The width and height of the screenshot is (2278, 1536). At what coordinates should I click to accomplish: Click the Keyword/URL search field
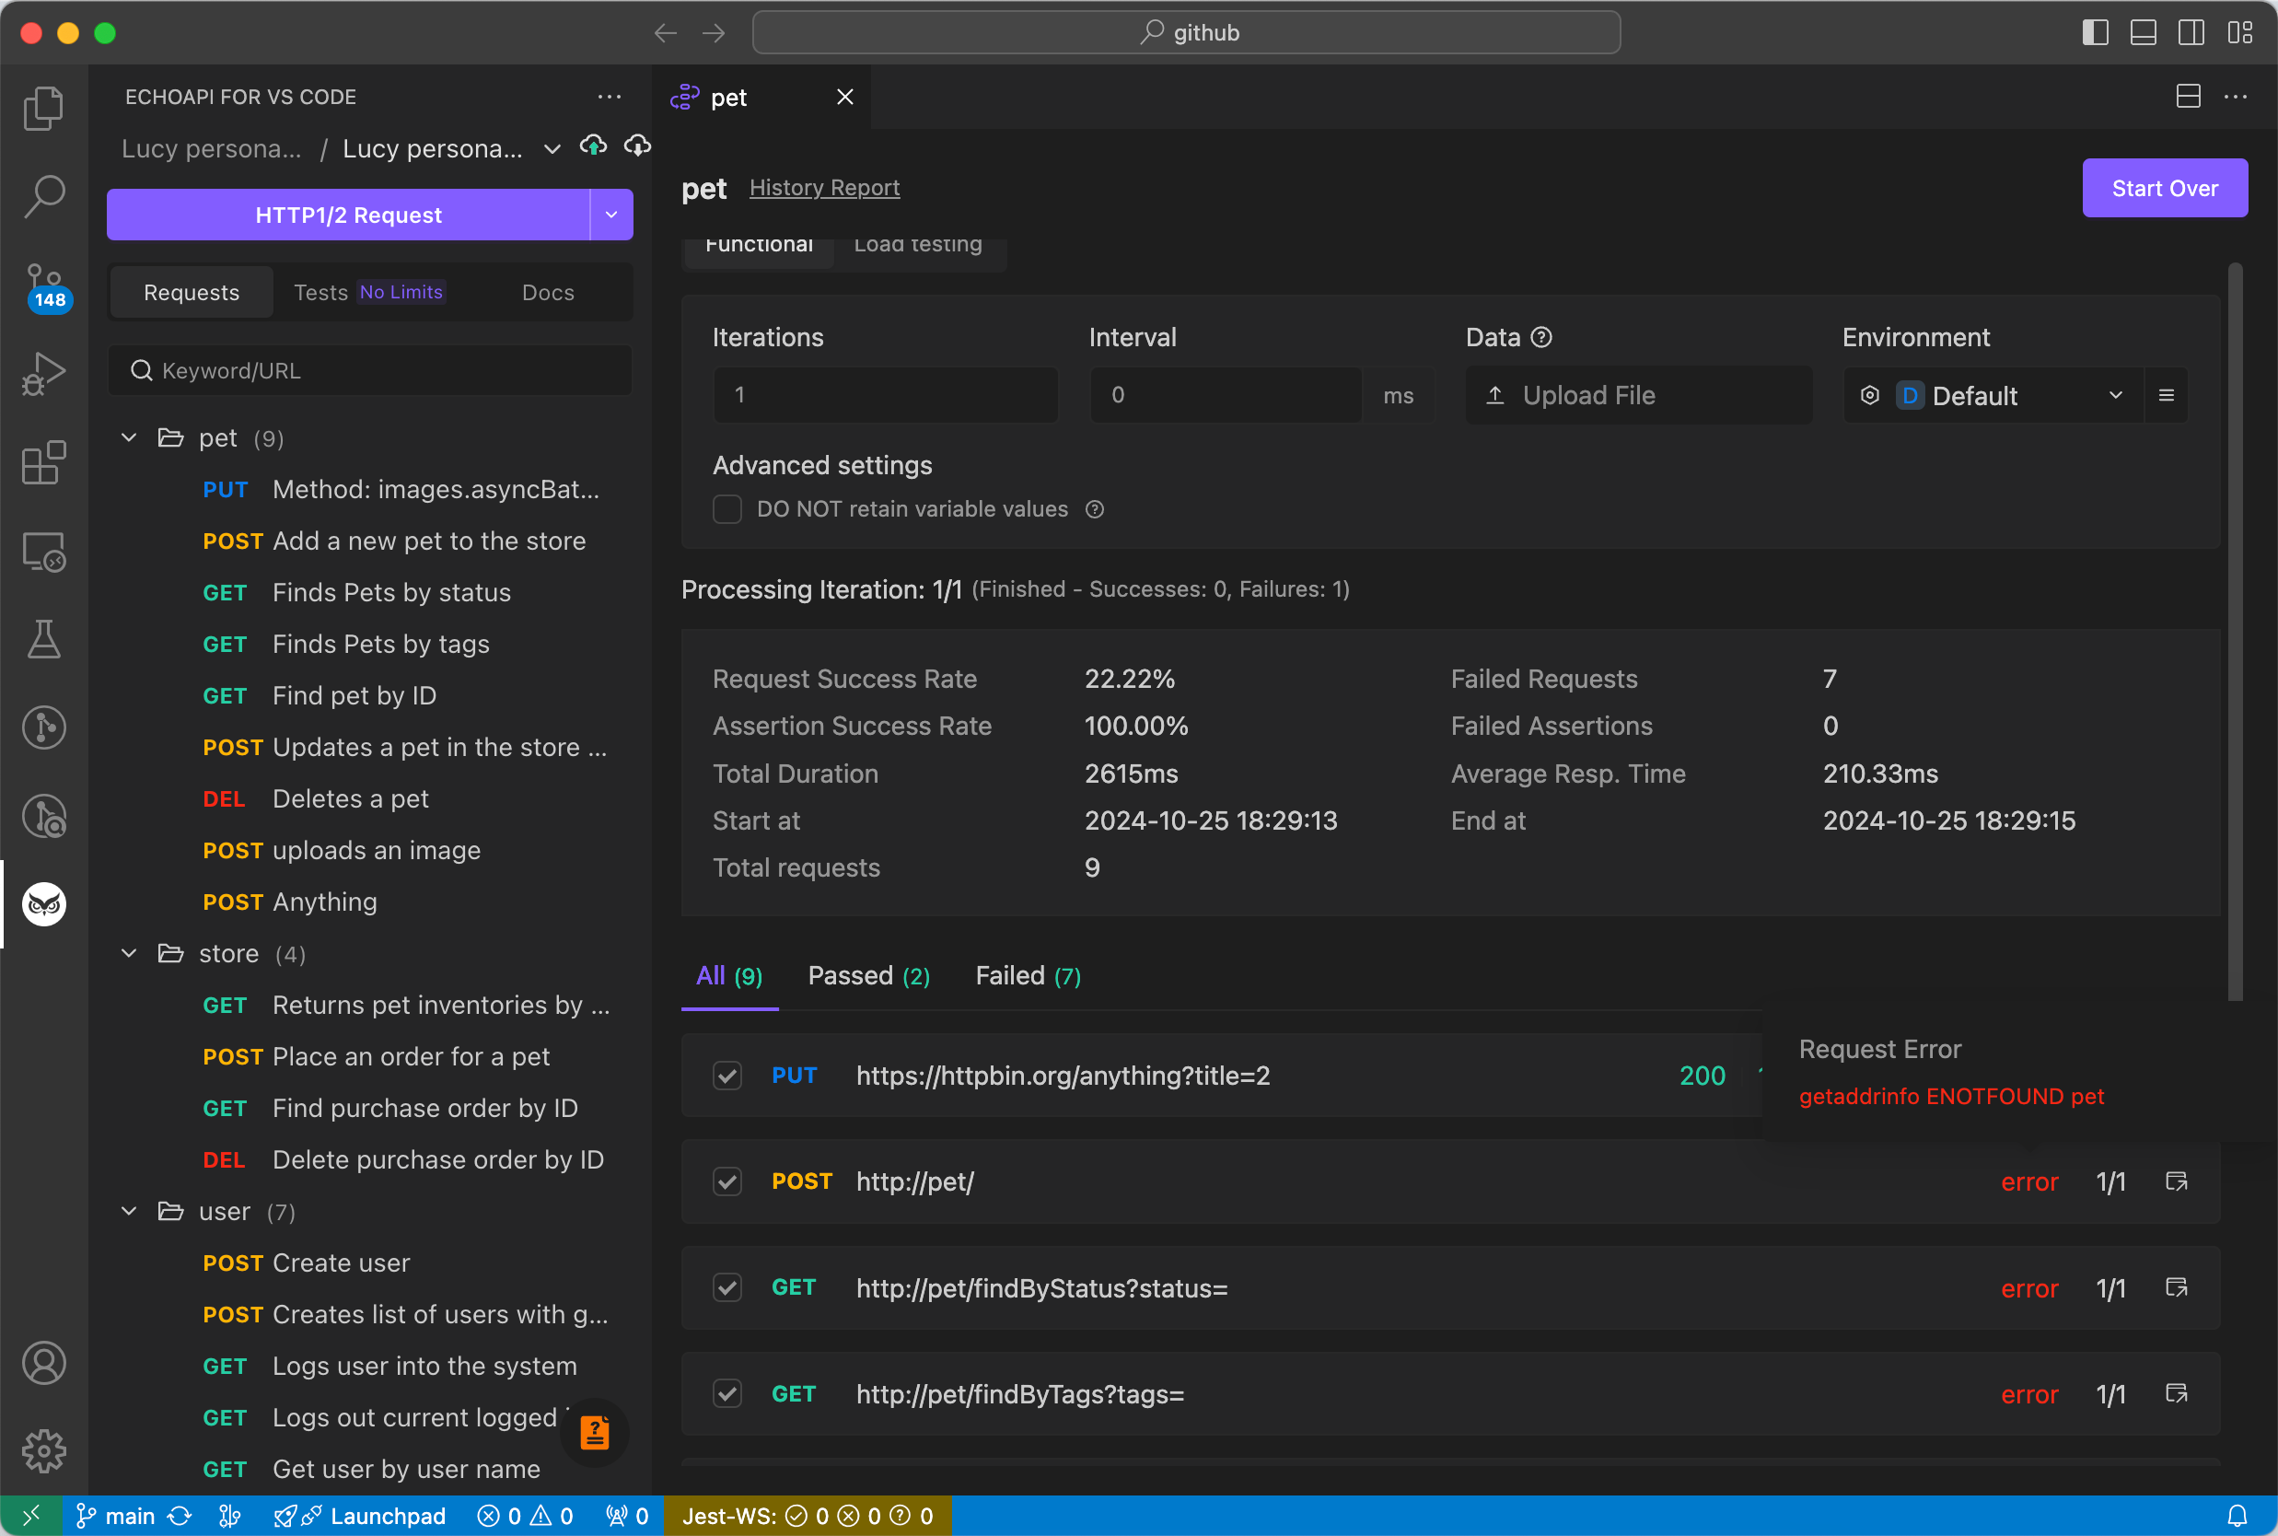370,370
